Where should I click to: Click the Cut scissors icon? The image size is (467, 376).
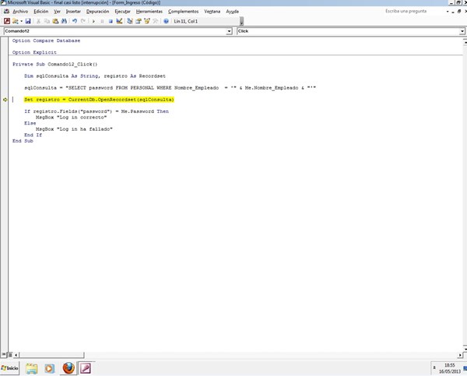(38, 21)
